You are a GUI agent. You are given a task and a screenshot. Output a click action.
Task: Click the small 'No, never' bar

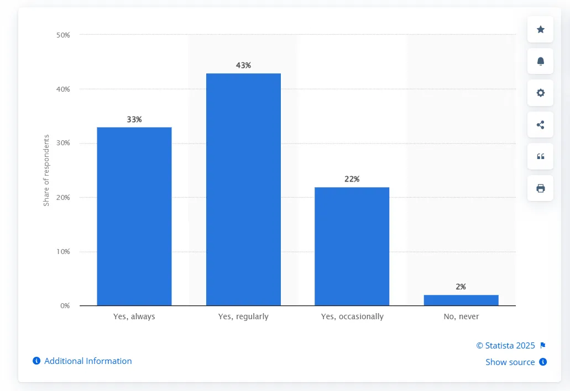coord(461,299)
